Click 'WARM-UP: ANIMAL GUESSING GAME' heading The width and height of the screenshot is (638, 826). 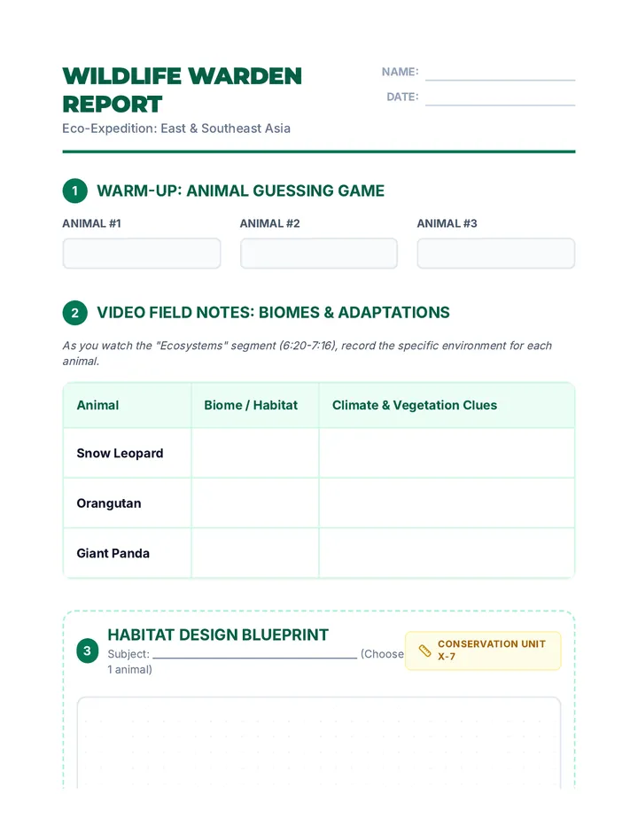click(x=241, y=191)
